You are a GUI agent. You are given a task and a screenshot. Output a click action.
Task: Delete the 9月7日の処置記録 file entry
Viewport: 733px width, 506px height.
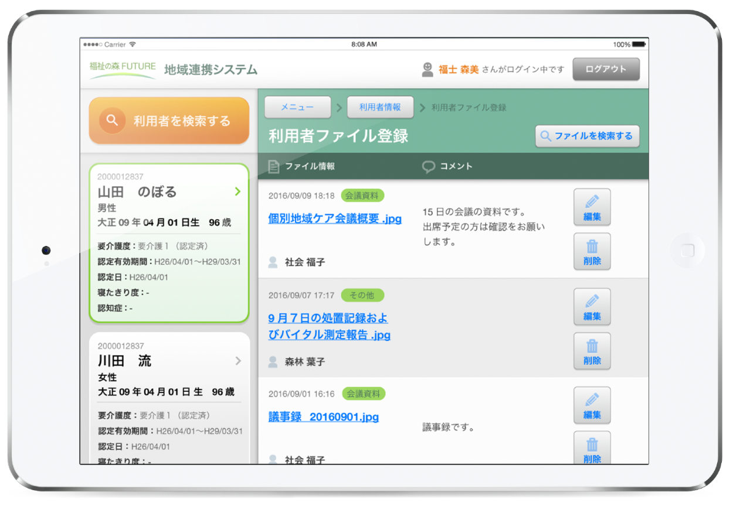(x=592, y=351)
